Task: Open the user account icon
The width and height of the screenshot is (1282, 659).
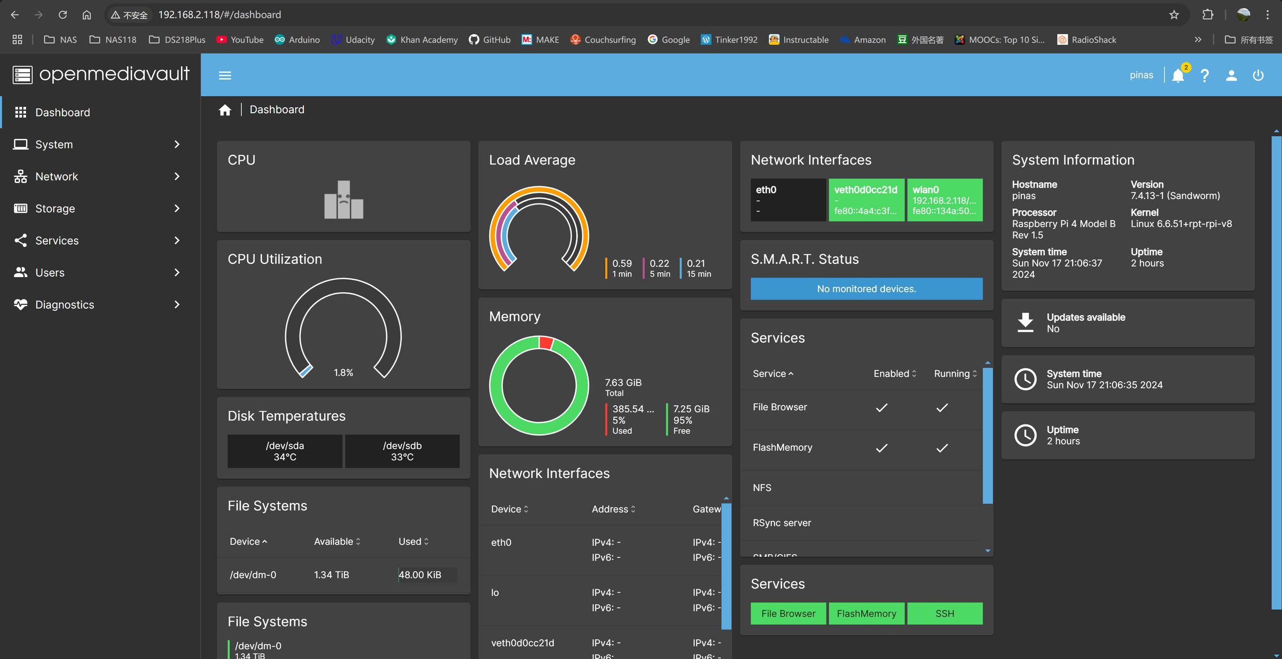Action: (x=1231, y=75)
